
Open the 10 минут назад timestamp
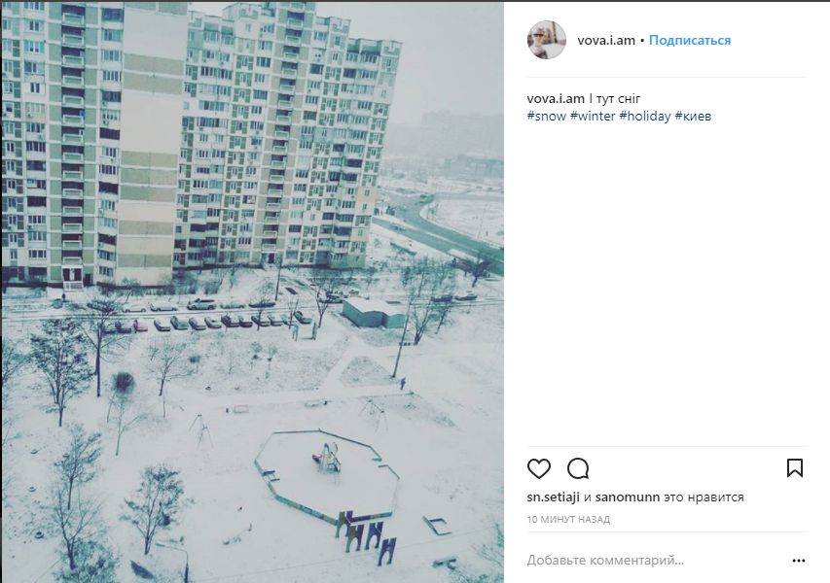pyautogui.click(x=568, y=520)
